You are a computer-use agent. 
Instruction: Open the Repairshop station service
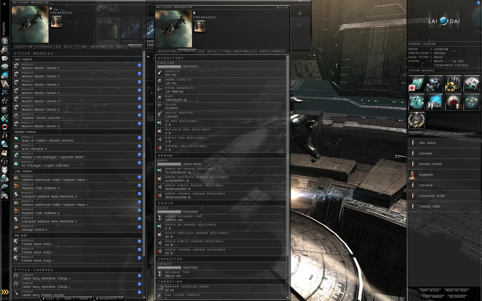(435, 83)
